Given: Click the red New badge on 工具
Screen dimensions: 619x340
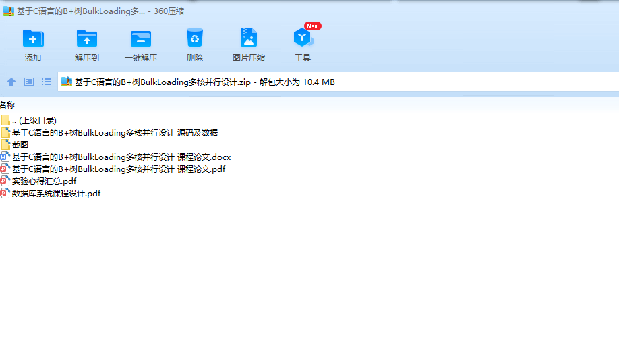Looking at the screenshot, I should tap(313, 26).
